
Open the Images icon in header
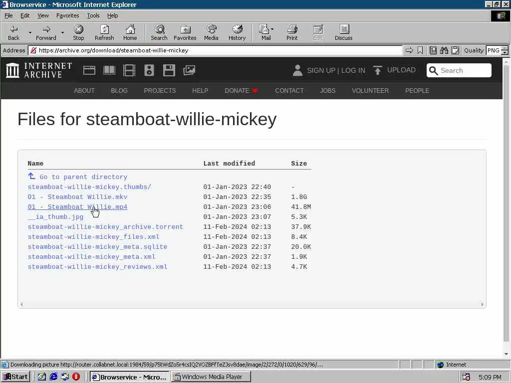pos(189,70)
